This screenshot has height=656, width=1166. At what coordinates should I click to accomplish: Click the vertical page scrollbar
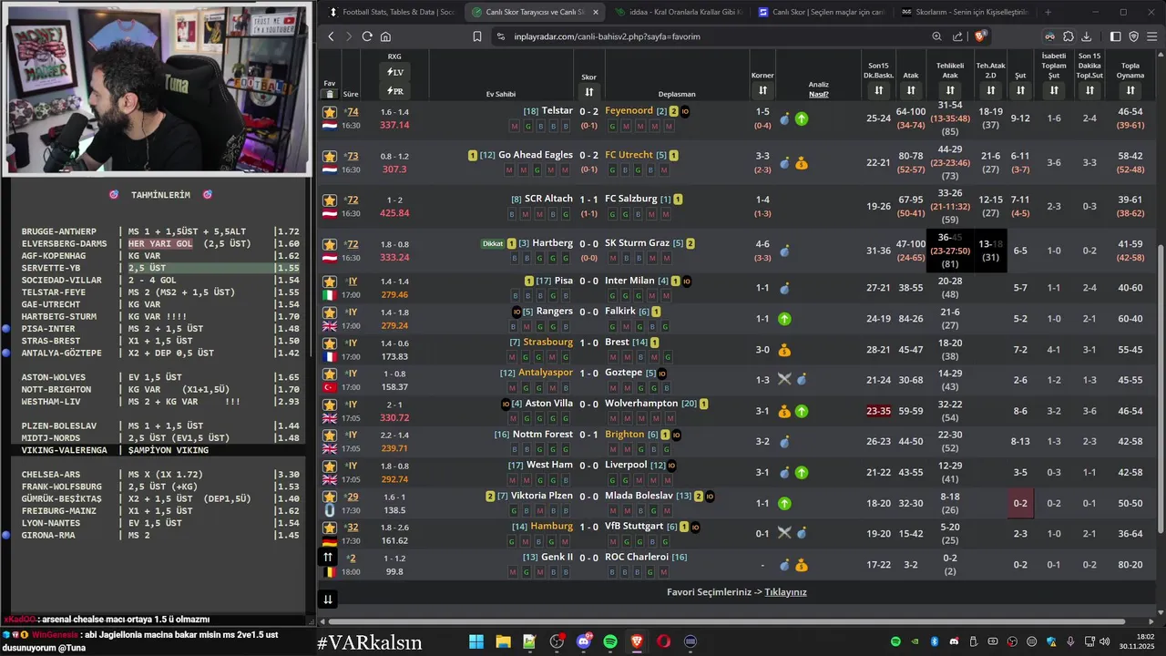tap(1161, 387)
